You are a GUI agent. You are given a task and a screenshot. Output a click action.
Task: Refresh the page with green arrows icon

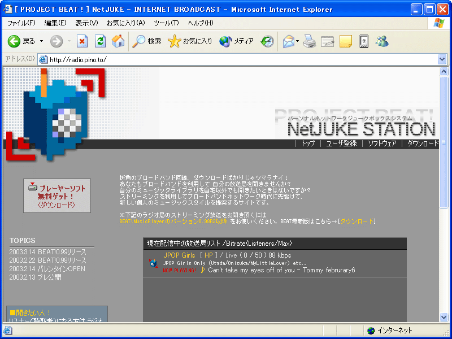coord(100,41)
